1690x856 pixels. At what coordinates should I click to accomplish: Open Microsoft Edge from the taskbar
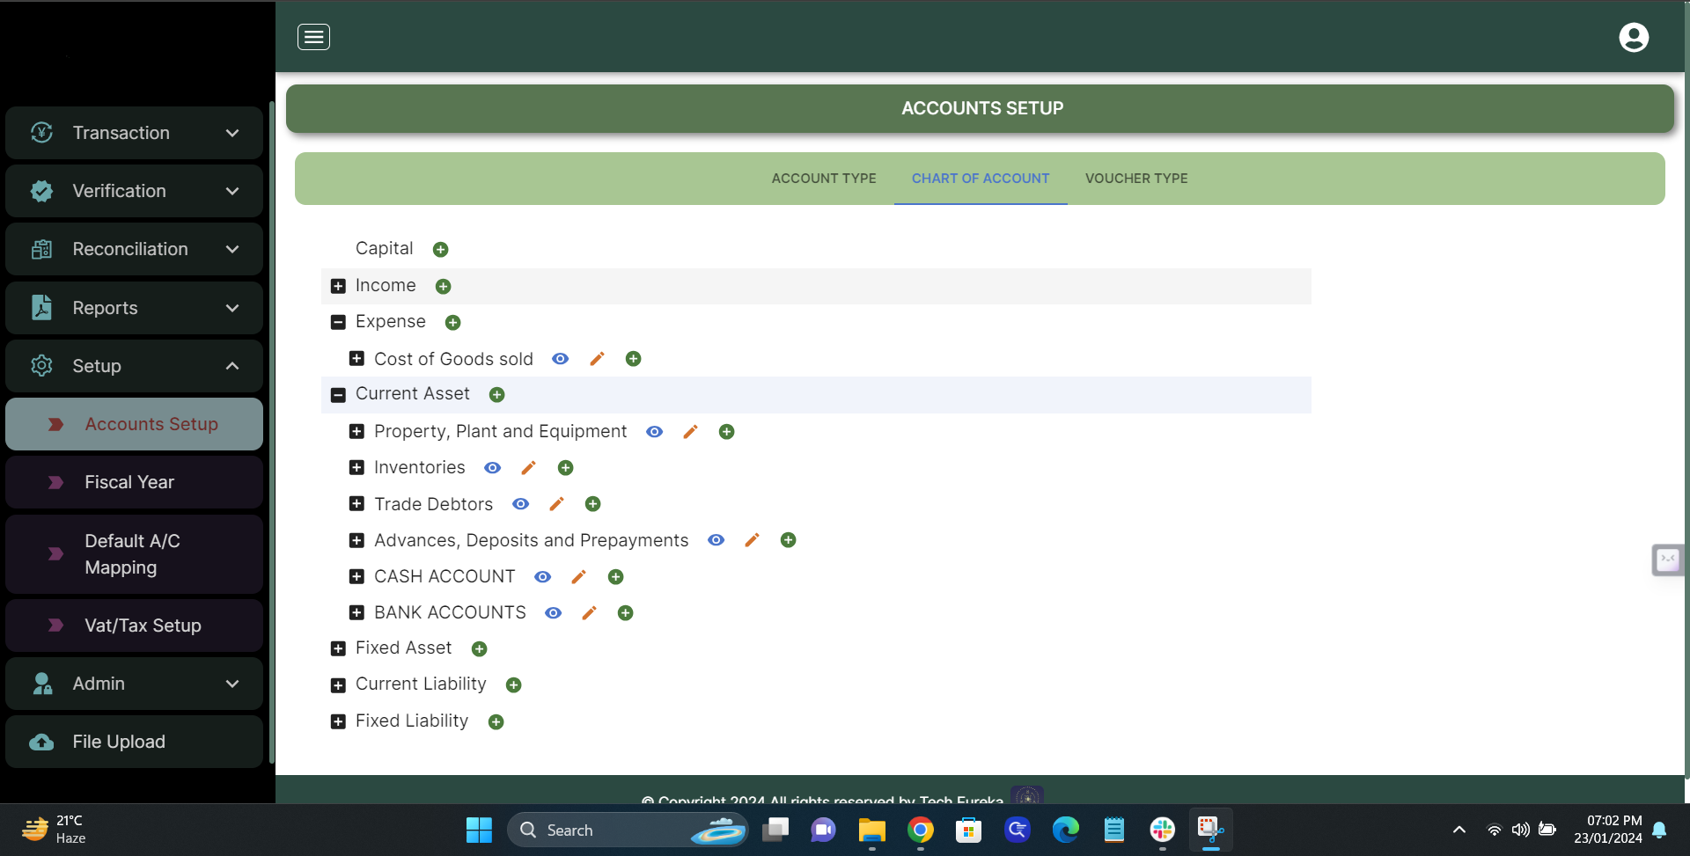click(1066, 830)
